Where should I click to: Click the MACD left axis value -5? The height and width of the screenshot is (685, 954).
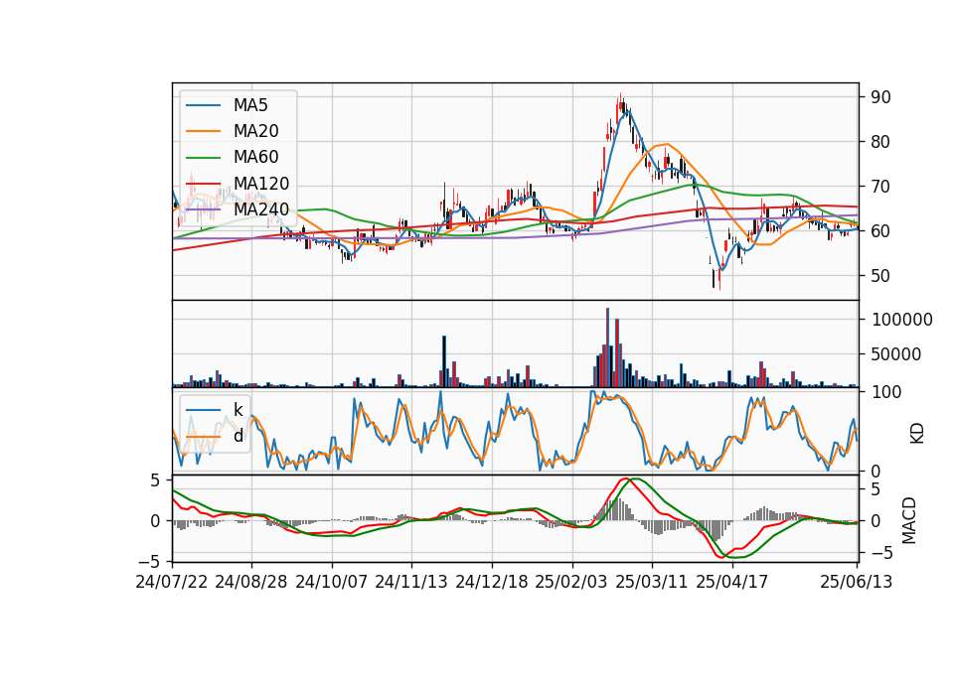pyautogui.click(x=149, y=561)
